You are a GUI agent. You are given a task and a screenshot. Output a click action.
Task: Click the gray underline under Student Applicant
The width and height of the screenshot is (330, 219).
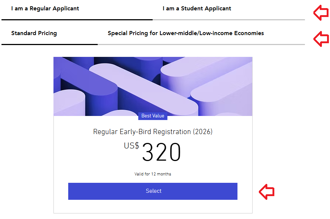click(229, 19)
